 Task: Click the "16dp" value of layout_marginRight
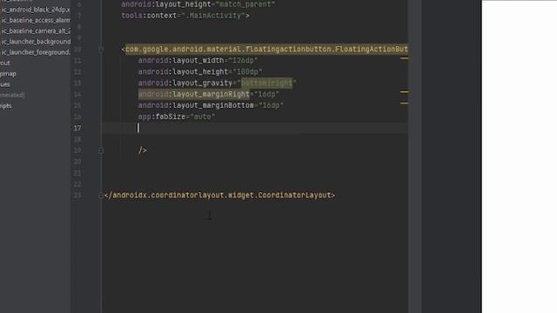(267, 94)
